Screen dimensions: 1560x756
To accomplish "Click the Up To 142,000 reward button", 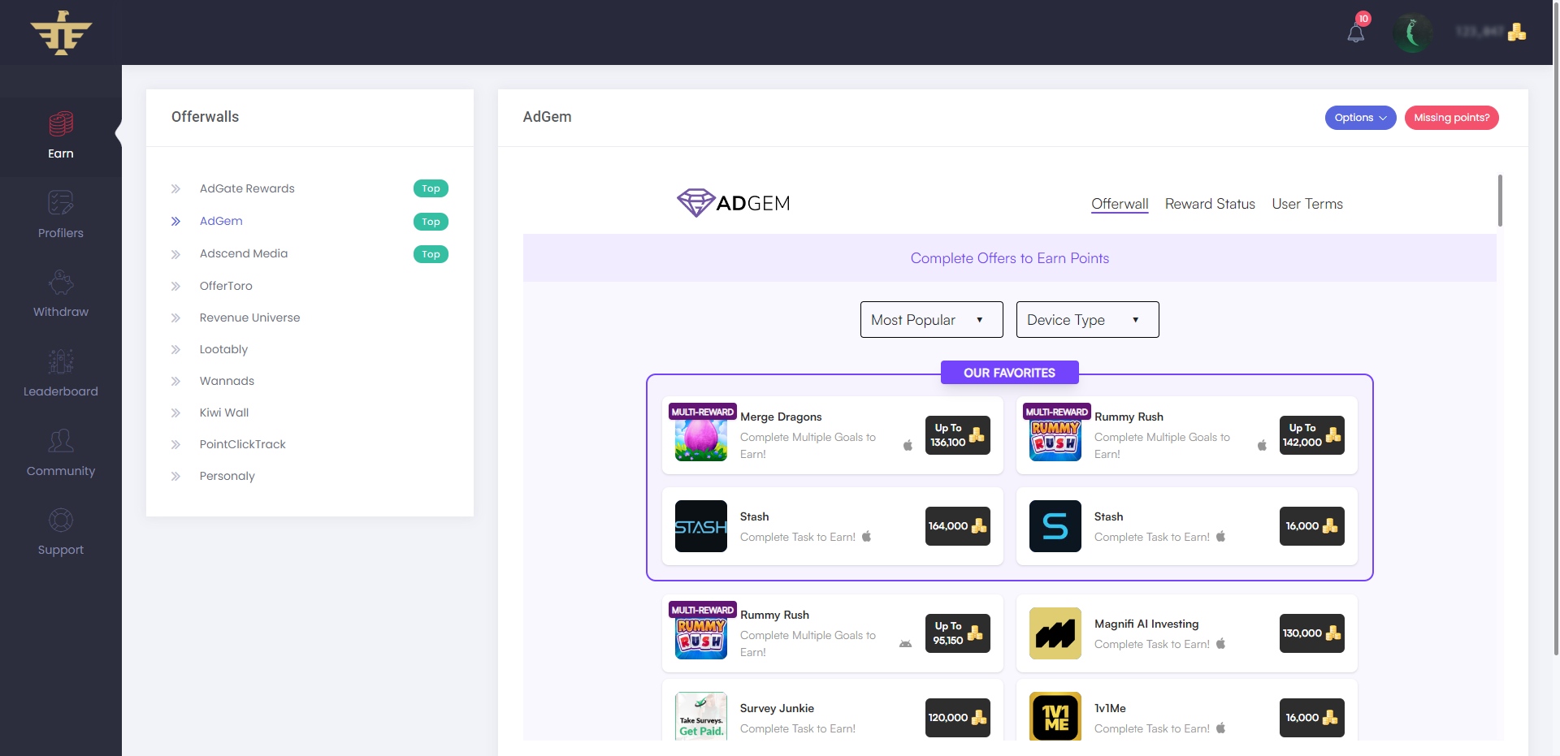I will point(1311,435).
